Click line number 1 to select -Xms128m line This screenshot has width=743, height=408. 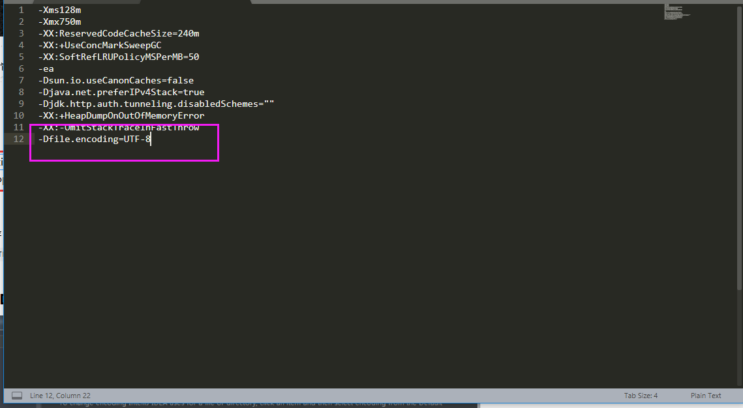pos(21,10)
